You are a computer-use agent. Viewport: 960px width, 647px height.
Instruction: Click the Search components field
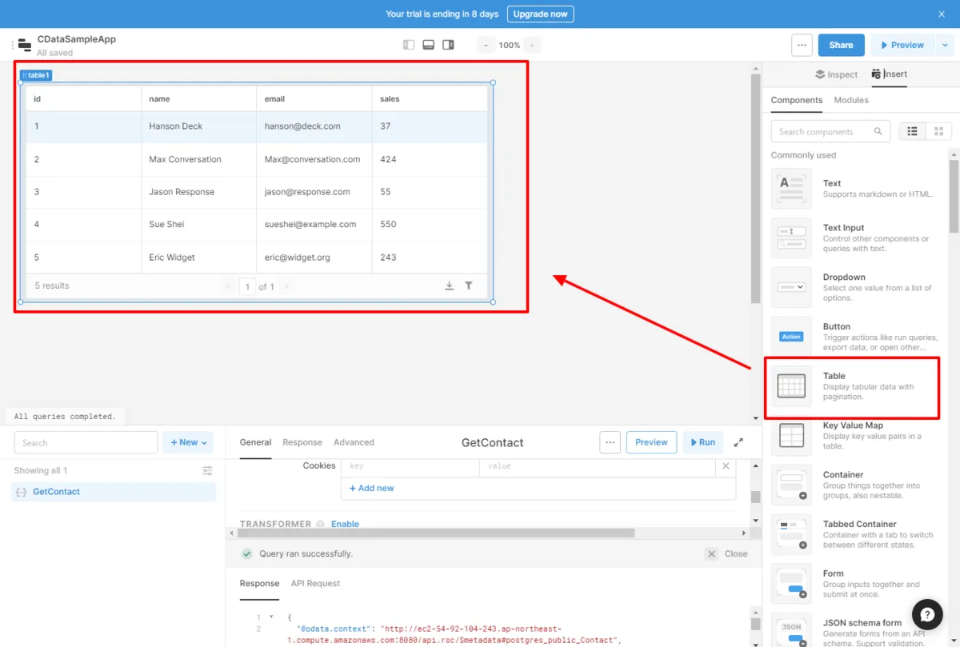(x=824, y=132)
